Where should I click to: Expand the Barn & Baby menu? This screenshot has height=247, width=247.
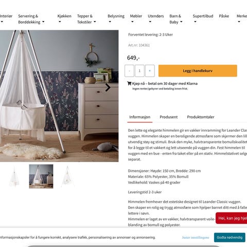[x=176, y=19]
